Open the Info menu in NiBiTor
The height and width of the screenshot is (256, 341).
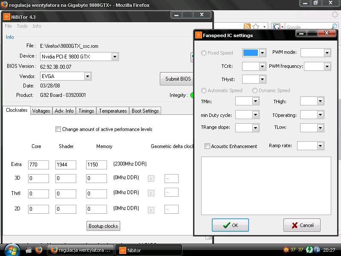tap(37, 26)
